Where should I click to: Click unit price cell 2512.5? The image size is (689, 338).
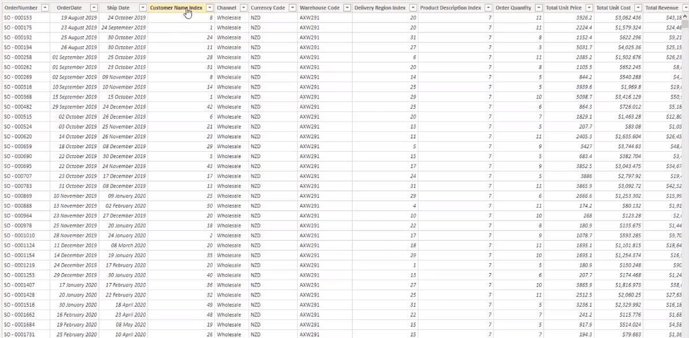(x=569, y=295)
